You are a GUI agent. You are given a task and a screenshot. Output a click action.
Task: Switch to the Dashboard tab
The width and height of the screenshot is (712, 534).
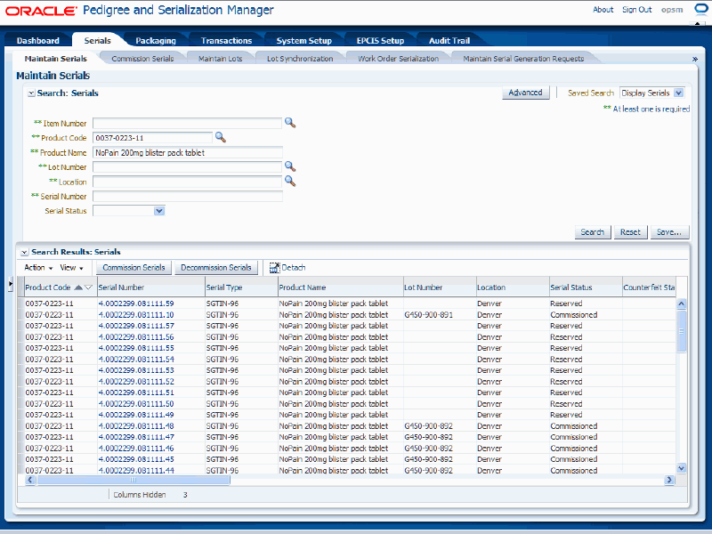(37, 40)
